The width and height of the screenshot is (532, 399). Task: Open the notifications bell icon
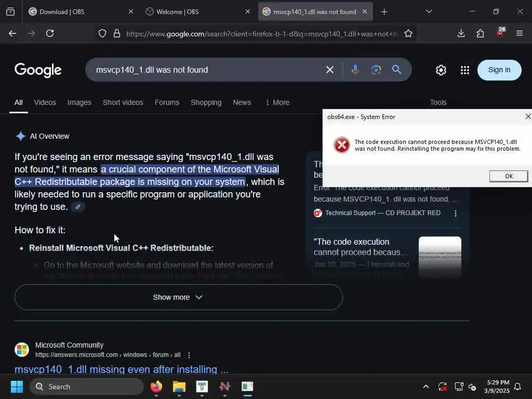point(517,387)
